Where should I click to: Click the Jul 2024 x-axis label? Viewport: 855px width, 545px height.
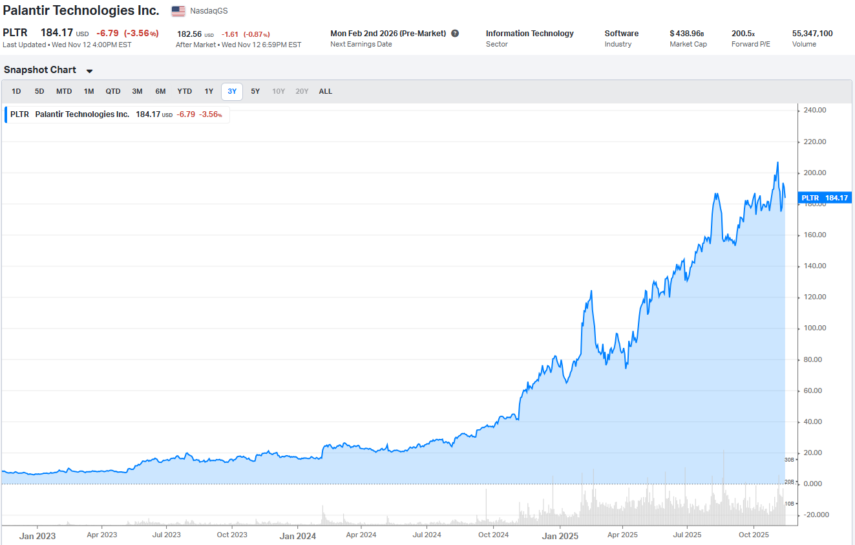click(x=427, y=535)
